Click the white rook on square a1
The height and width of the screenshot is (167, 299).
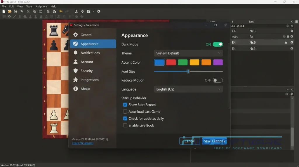[x=54, y=128]
